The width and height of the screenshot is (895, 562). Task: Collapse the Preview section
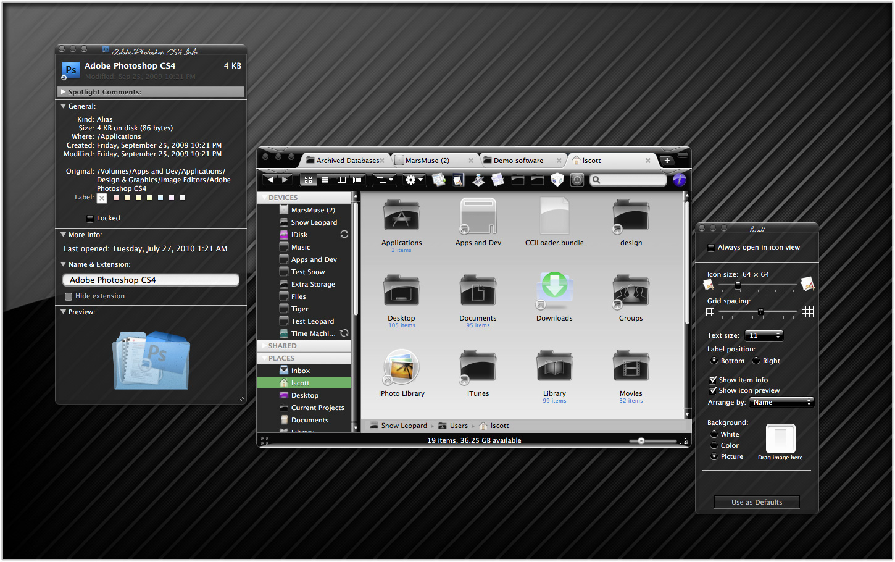tap(63, 312)
